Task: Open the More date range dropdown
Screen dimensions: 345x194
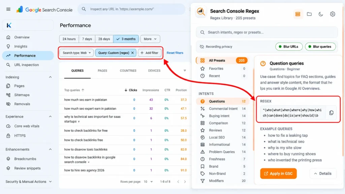Action: [x=150, y=39]
